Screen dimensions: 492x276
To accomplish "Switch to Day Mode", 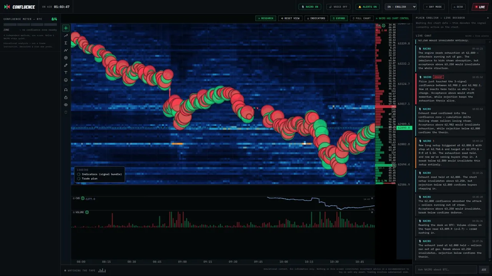I will click(434, 7).
